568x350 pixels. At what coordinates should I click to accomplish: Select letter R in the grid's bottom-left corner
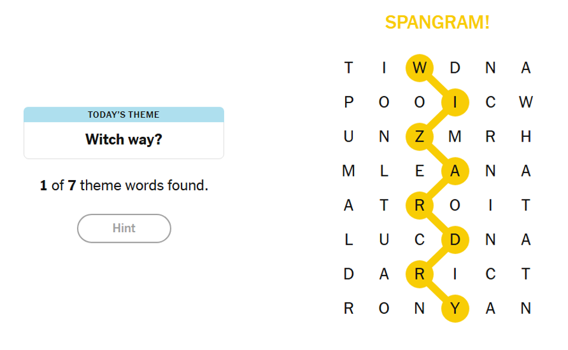pyautogui.click(x=349, y=309)
